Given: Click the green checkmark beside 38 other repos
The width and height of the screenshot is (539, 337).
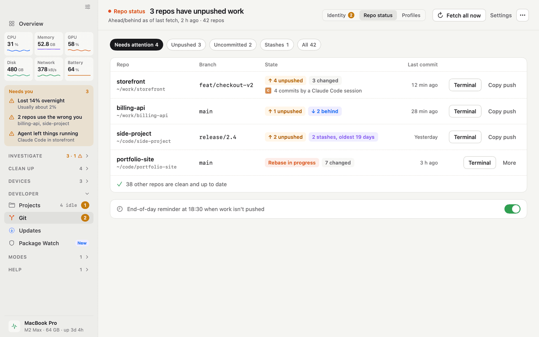Looking at the screenshot, I should [120, 184].
